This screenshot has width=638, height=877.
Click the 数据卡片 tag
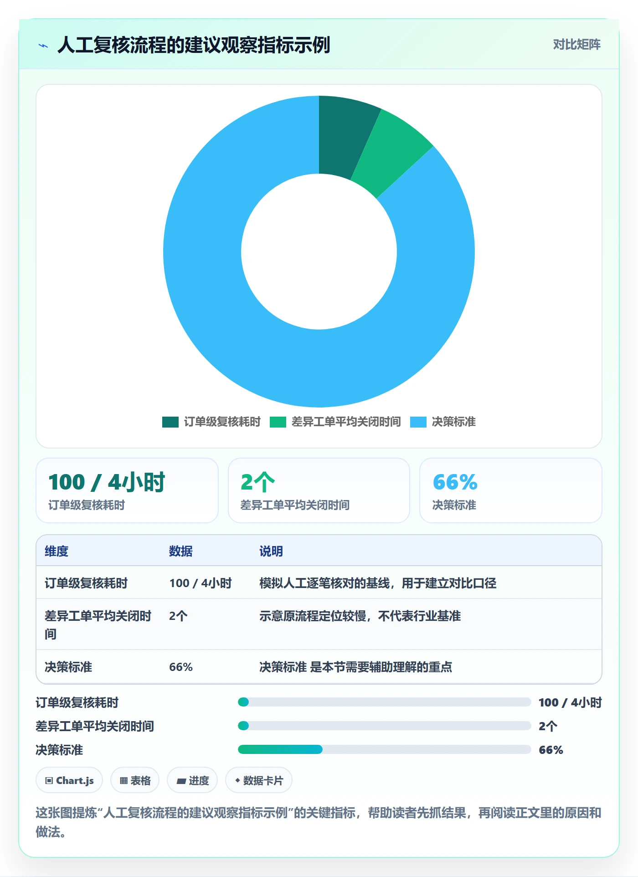point(259,780)
